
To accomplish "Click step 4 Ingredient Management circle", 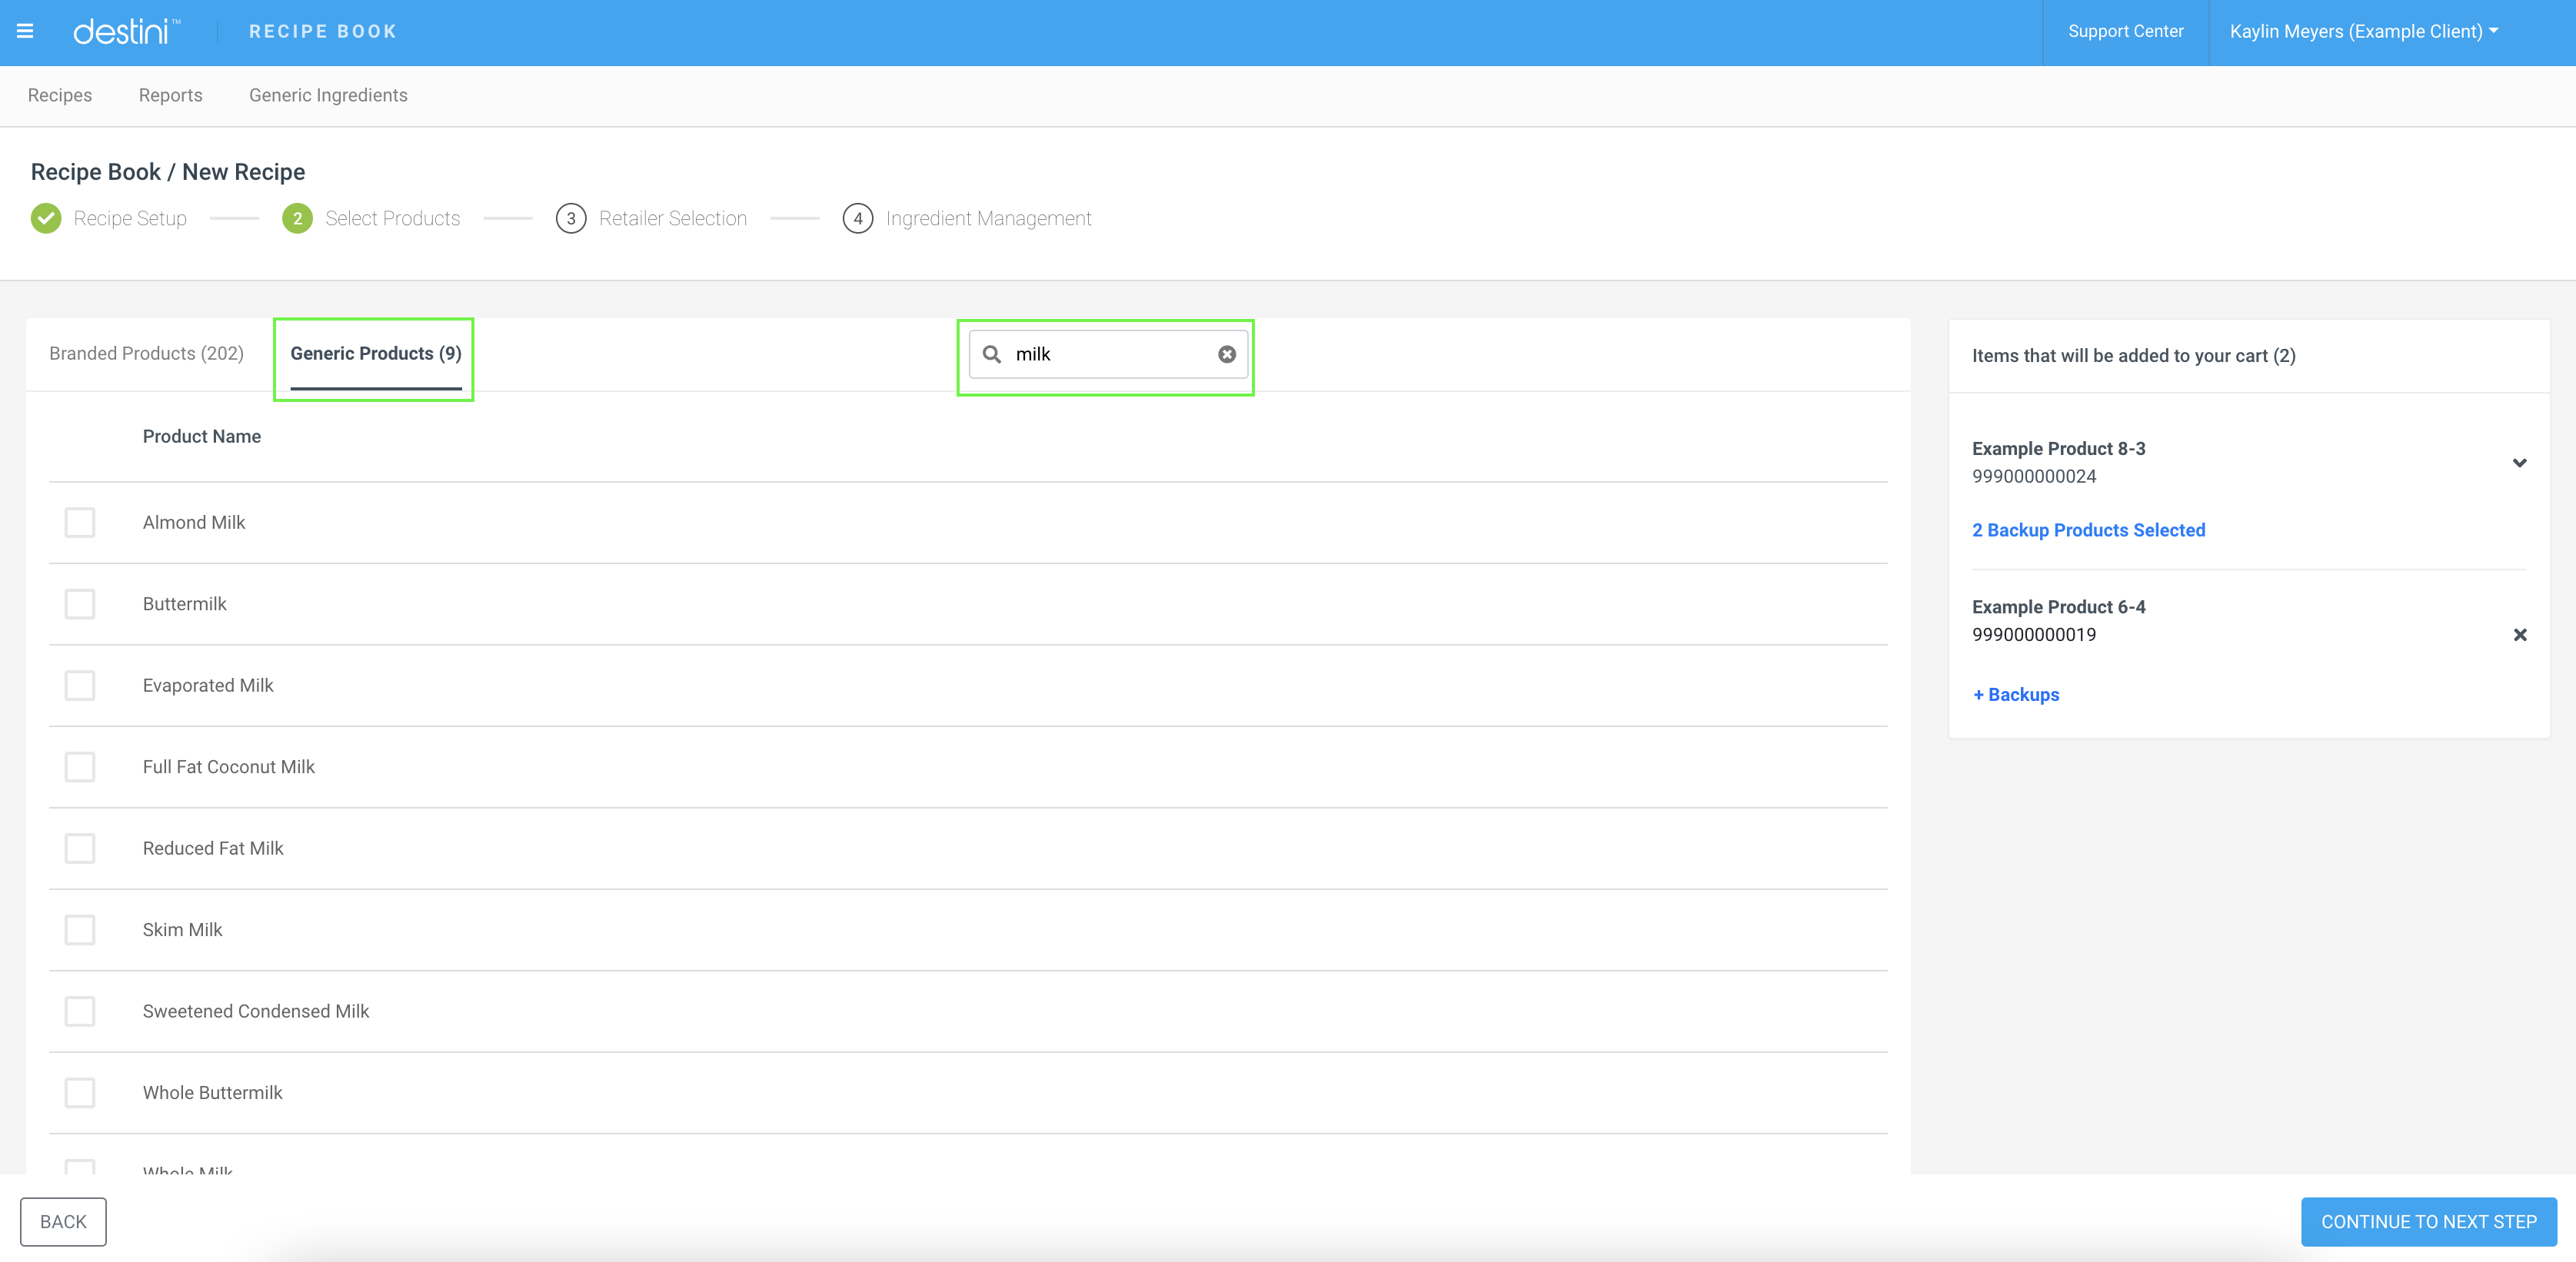I will click(858, 218).
